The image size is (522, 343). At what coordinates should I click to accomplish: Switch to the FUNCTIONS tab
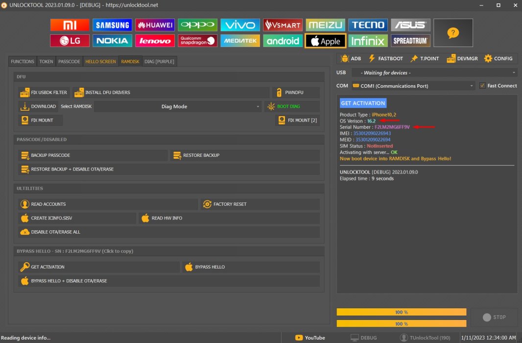pyautogui.click(x=23, y=62)
